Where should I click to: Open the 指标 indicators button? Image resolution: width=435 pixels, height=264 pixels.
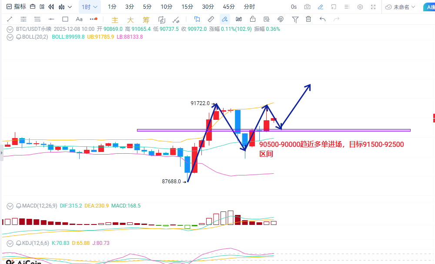click(x=16, y=7)
